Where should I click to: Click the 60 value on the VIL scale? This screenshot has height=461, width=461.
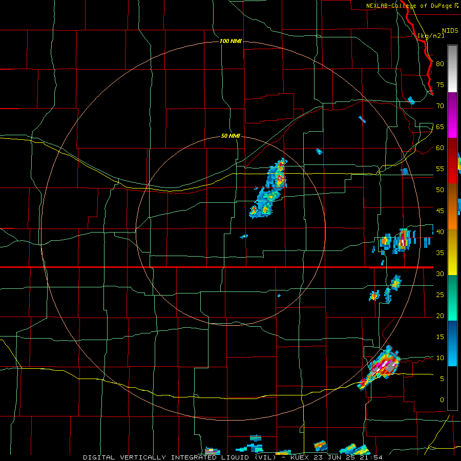(440, 148)
